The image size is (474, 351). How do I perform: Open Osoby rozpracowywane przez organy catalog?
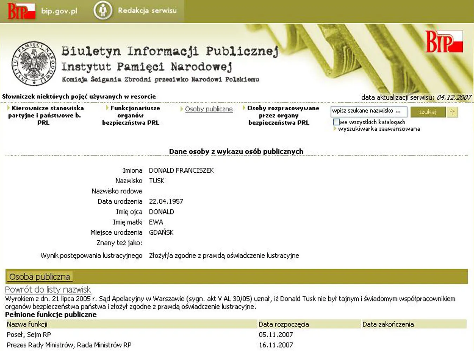[280, 115]
